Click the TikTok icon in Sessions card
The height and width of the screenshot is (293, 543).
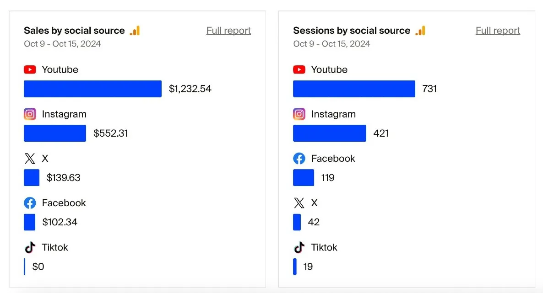(x=299, y=248)
